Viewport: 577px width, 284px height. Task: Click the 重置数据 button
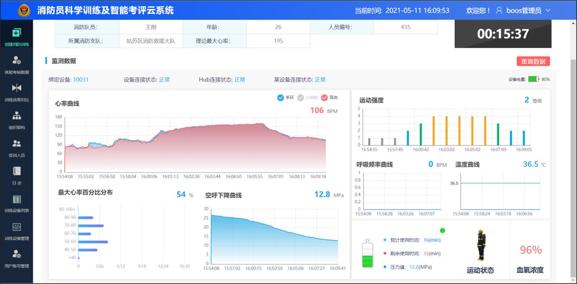point(533,61)
